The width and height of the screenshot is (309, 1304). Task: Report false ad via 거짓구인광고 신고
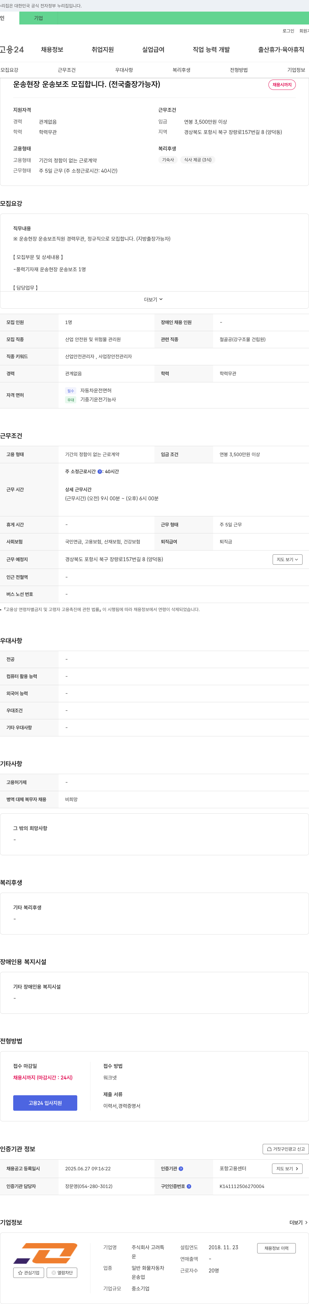point(286,1149)
